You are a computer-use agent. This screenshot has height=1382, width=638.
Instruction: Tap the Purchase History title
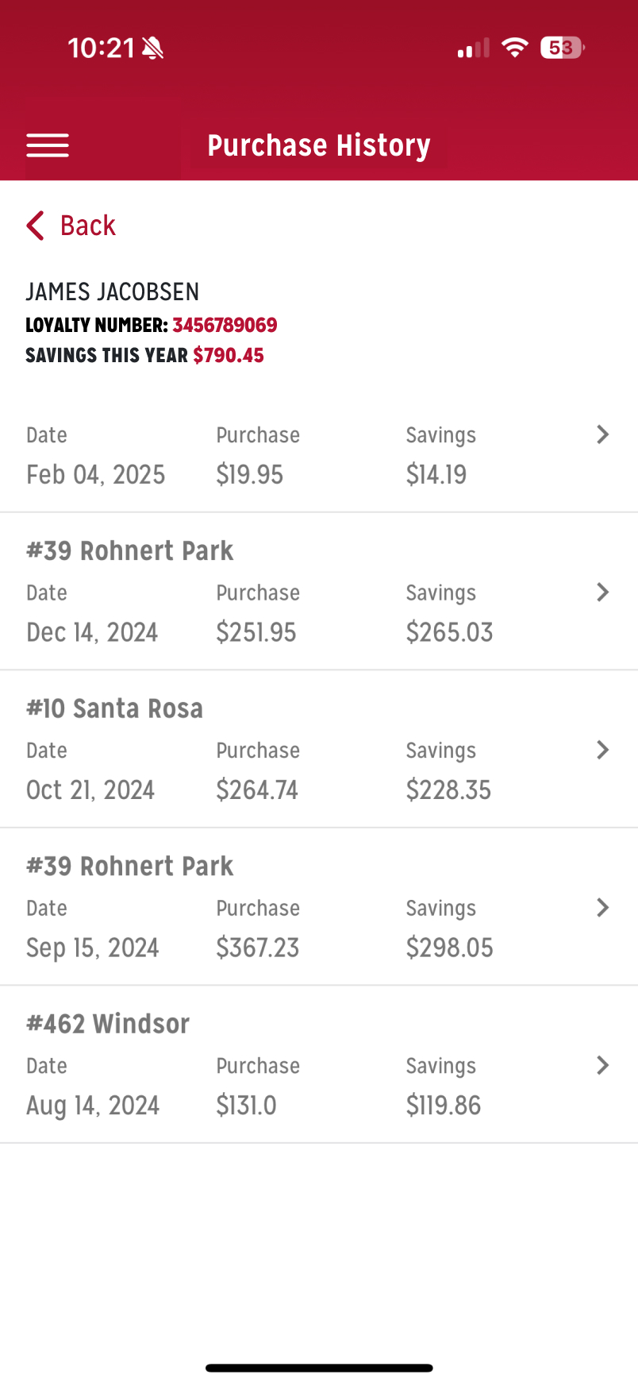(x=318, y=145)
